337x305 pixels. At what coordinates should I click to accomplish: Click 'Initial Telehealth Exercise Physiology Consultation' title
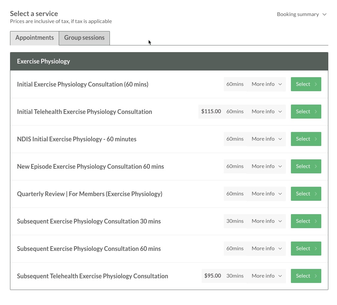point(85,112)
